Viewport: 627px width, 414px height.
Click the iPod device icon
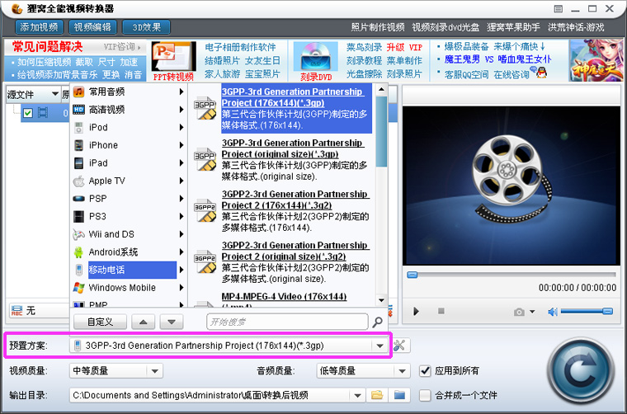pyautogui.click(x=78, y=128)
